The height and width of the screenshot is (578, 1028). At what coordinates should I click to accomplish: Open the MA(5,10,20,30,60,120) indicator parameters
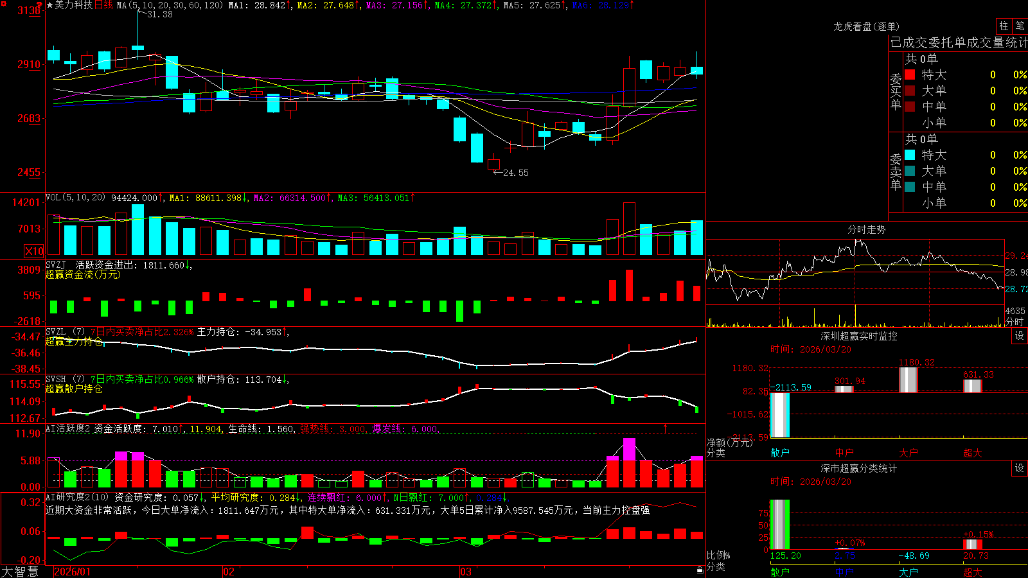pos(170,5)
